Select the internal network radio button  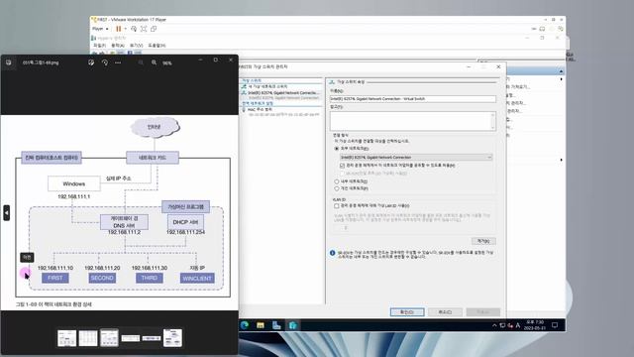[337, 181]
